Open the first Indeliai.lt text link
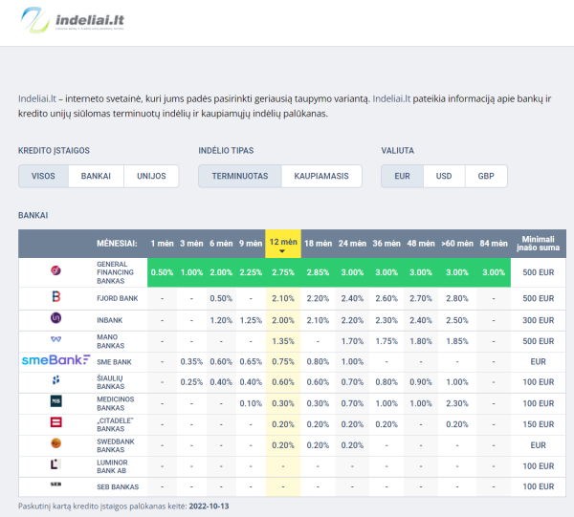 37,98
